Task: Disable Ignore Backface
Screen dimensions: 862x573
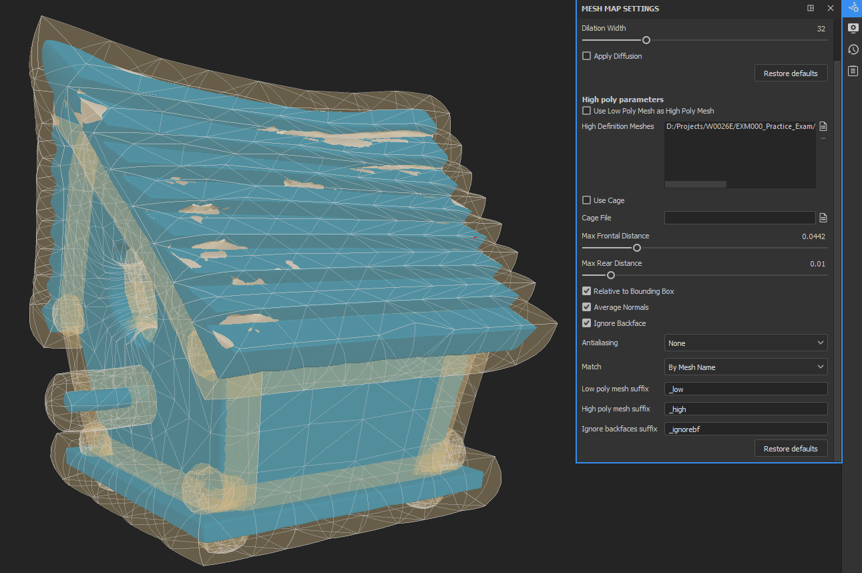Action: click(x=586, y=323)
